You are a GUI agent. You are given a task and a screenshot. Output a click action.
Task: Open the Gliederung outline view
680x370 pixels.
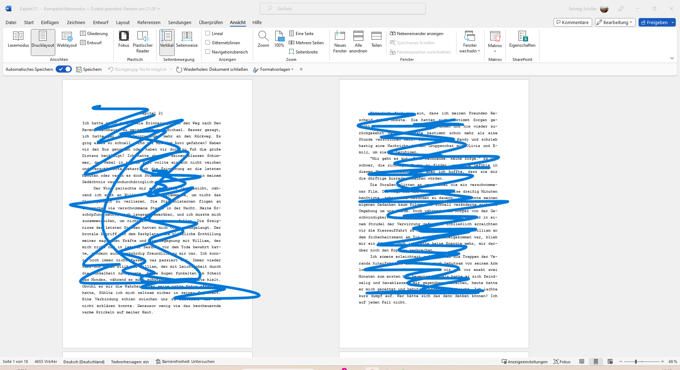tap(94, 34)
